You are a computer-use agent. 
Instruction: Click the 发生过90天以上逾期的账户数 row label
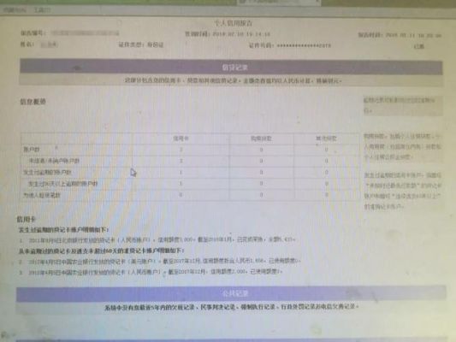(62, 184)
